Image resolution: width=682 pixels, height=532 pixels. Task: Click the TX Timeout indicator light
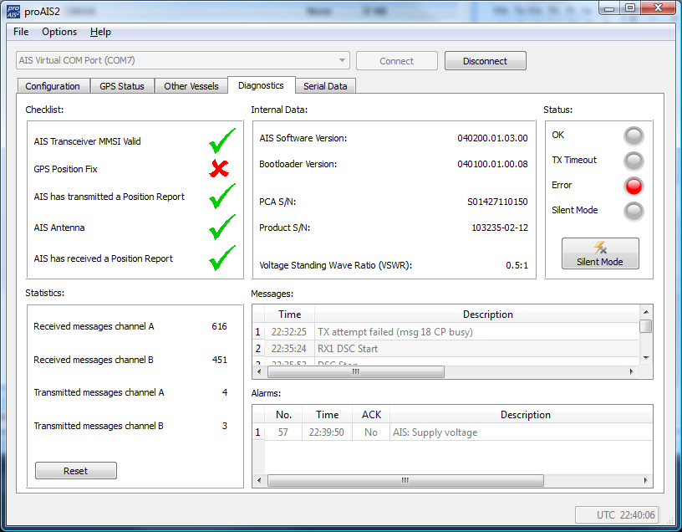[x=634, y=161]
